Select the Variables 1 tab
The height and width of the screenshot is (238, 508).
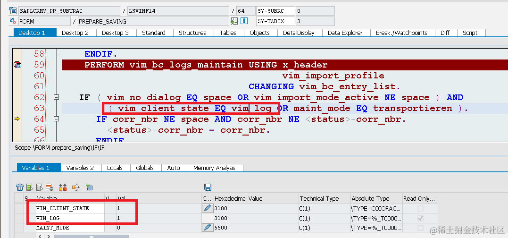pos(39,168)
